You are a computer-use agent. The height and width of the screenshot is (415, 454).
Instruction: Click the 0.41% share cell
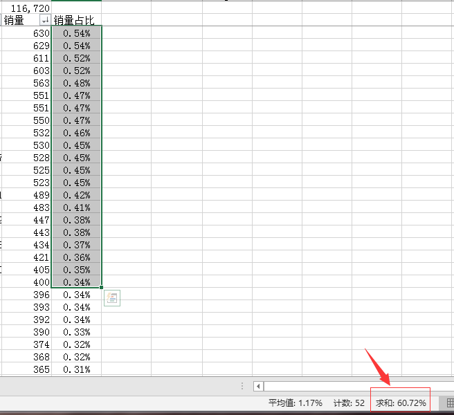pyautogui.click(x=76, y=207)
